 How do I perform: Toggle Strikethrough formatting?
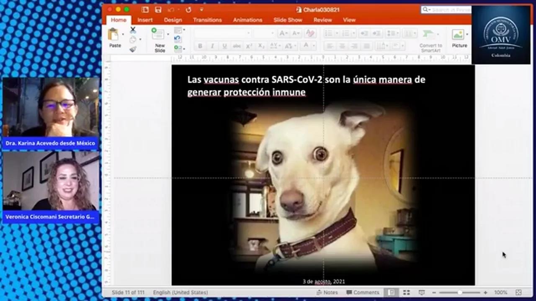pyautogui.click(x=237, y=46)
